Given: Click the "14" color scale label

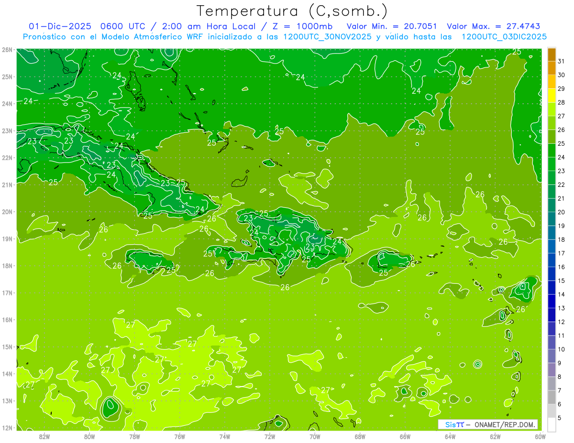Looking at the screenshot, I should [x=562, y=294].
